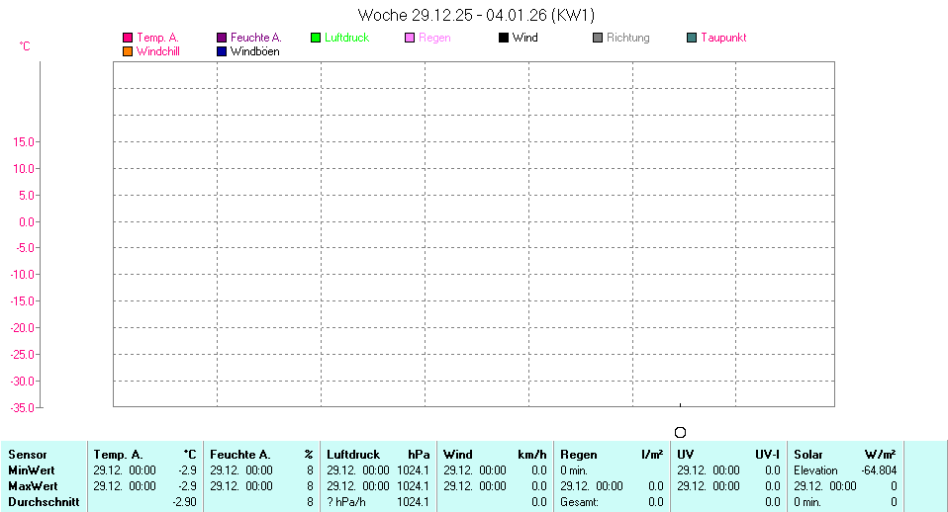Click the pink Temp. A. legend swatch
The image size is (948, 512).
pos(128,38)
